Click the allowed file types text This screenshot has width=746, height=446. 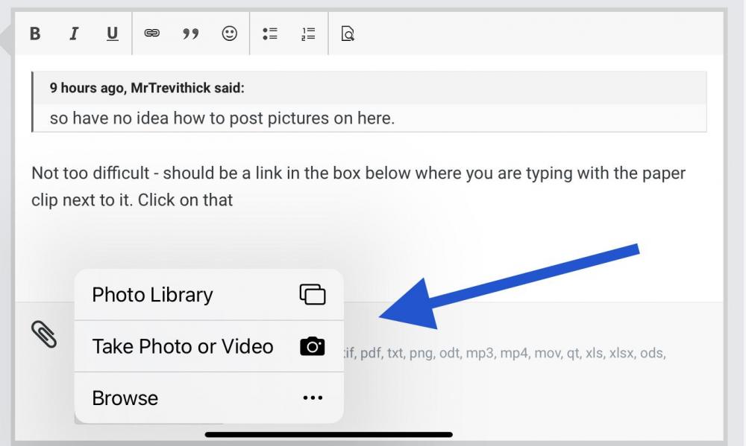[505, 353]
